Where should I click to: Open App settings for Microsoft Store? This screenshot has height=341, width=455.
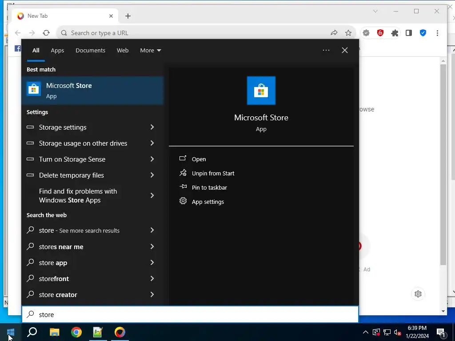(x=202, y=202)
